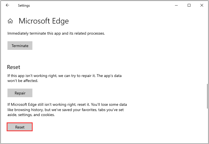Click the Settings window title text
The image size is (209, 144).
(24, 6)
